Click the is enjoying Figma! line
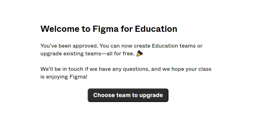 pyautogui.click(x=64, y=77)
